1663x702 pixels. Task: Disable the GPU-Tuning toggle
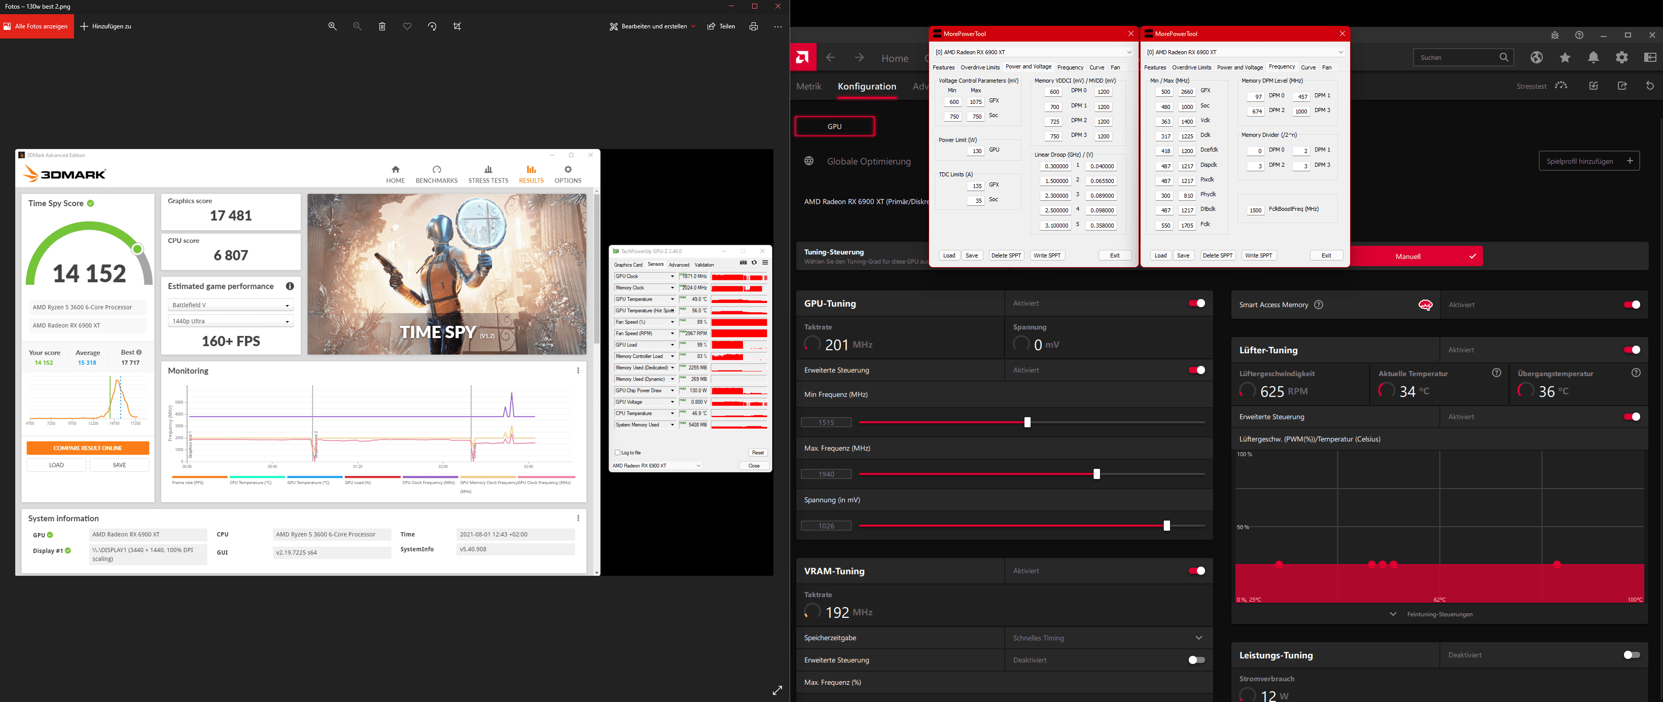(1196, 303)
